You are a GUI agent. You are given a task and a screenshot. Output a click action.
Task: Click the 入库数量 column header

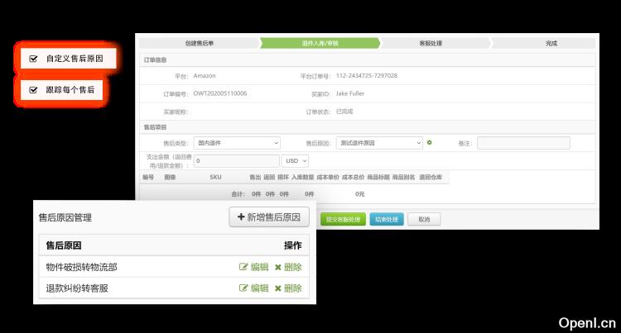click(302, 177)
